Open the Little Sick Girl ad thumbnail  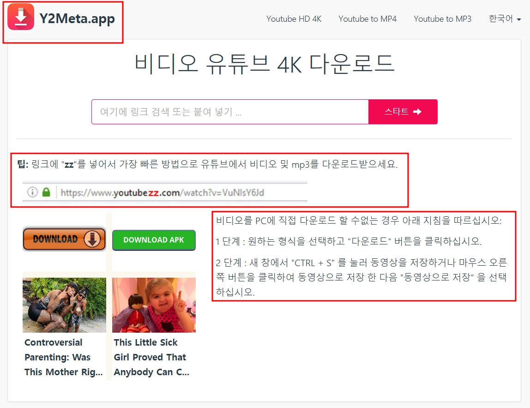(x=154, y=305)
